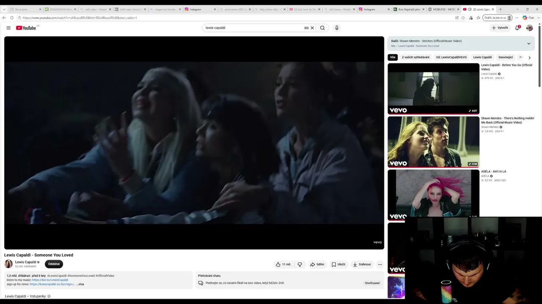This screenshot has width=542, height=304.
Task: Click the #LewisCapaldi hashtag
Action: click(57, 276)
